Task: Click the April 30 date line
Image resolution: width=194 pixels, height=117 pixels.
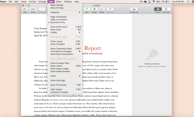Action: [41, 35]
